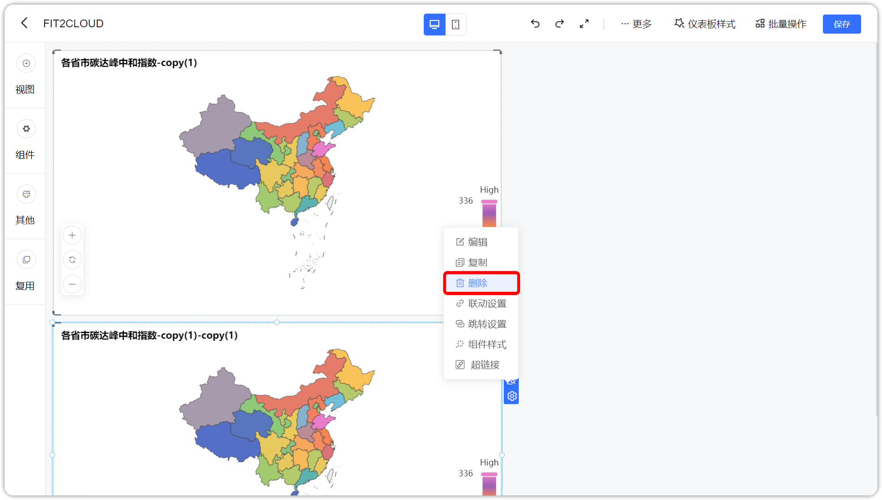Open the 组件 sidebar panel
The height and width of the screenshot is (500, 882).
[25, 140]
